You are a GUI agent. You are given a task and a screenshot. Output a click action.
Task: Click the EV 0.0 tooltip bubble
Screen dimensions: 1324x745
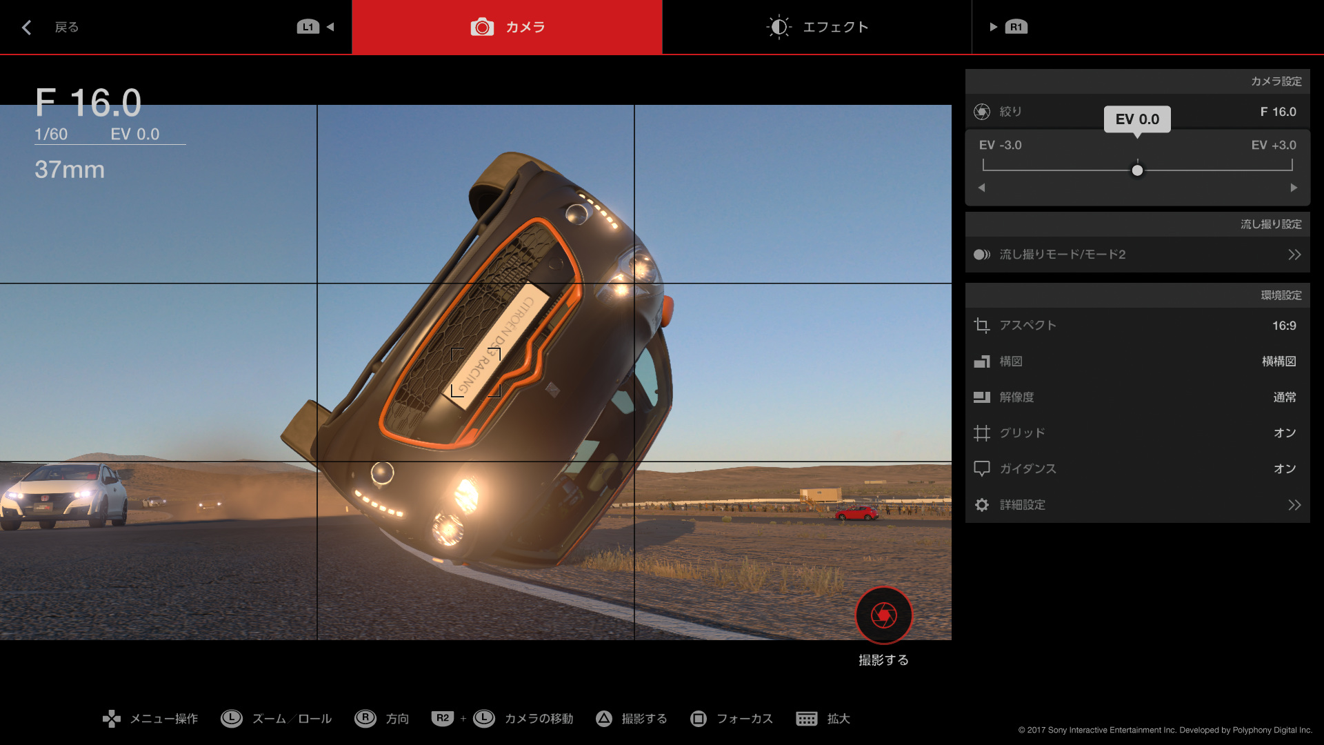[x=1137, y=119]
